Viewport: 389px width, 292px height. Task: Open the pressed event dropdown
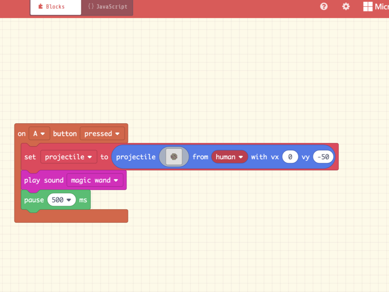click(x=102, y=133)
